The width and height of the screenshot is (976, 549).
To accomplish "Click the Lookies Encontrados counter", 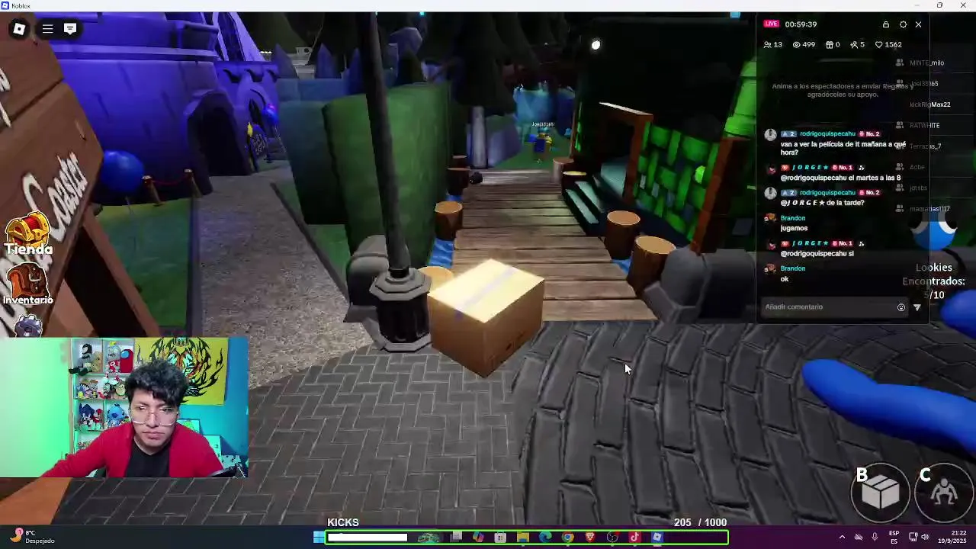I will 933,281.
